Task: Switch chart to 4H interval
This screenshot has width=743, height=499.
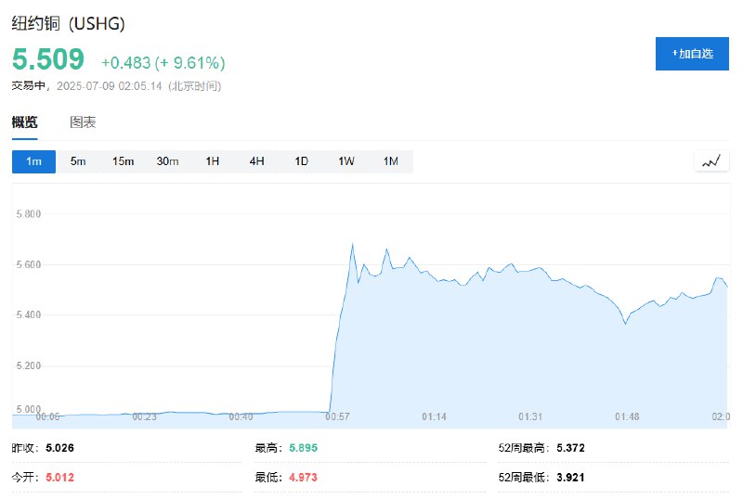Action: 257,161
